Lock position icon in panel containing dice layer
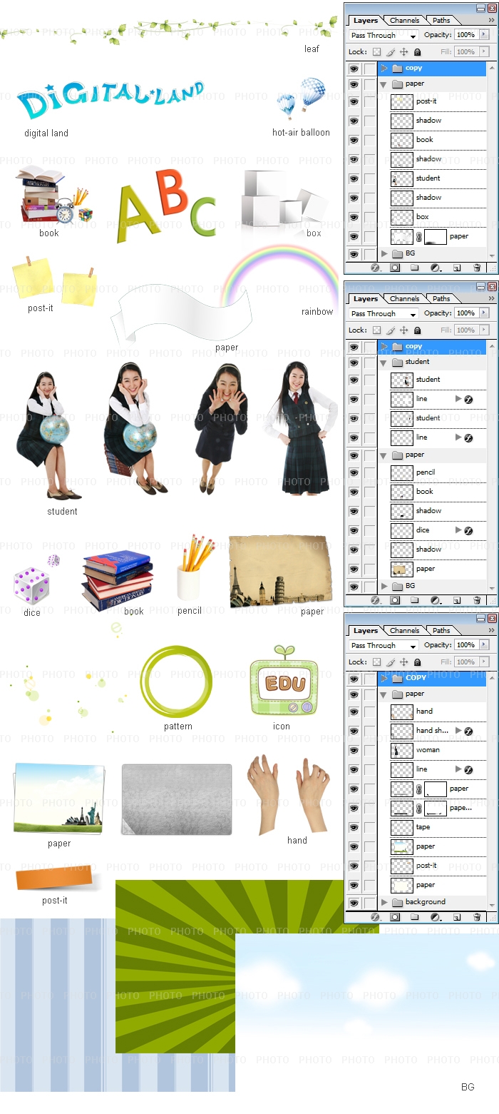 (x=404, y=330)
